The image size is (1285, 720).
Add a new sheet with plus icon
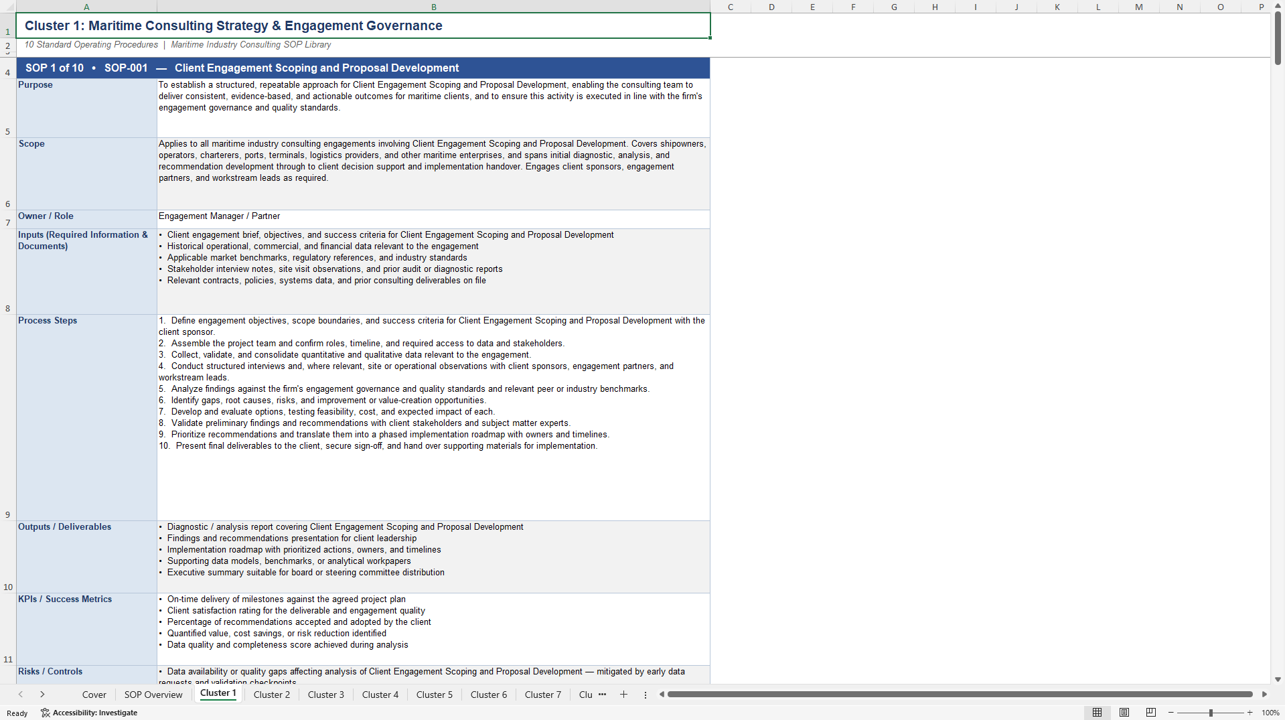(623, 695)
